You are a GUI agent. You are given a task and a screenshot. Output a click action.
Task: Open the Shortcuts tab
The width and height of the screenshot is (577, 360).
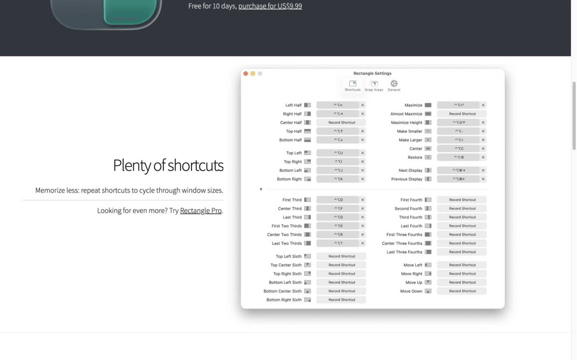(x=353, y=86)
